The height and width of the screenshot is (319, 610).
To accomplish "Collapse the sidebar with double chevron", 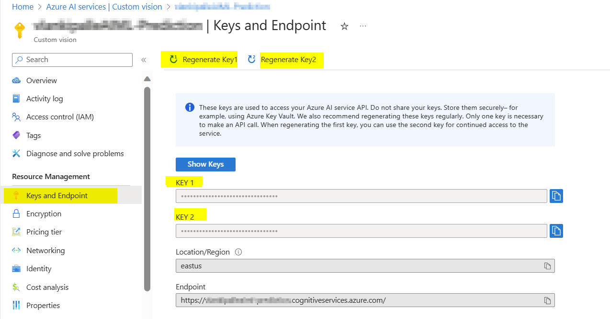I will pyautogui.click(x=143, y=60).
